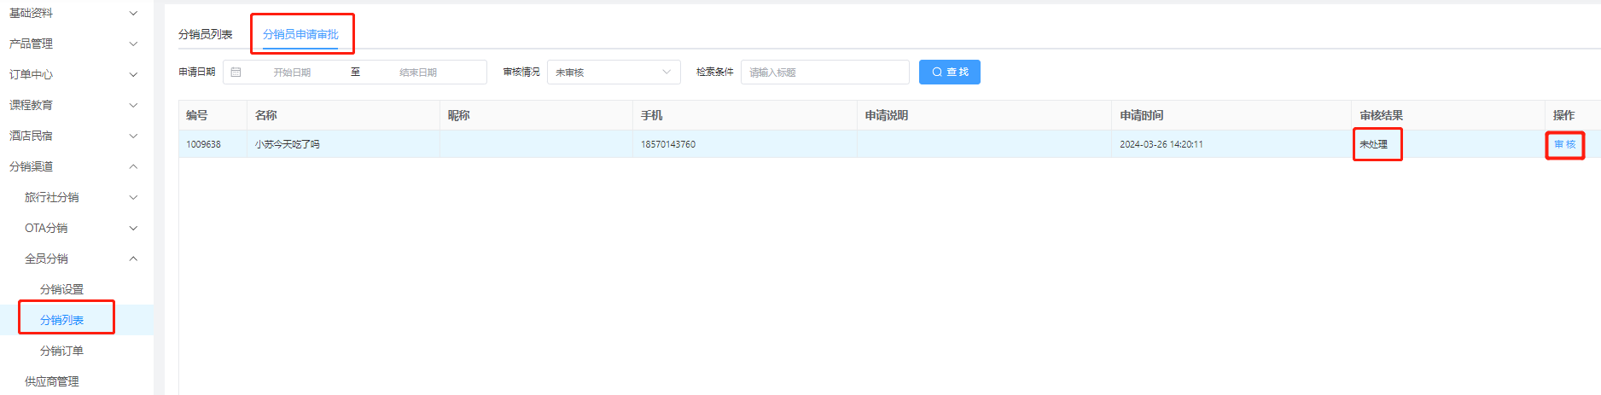This screenshot has height=395, width=1601.
Task: Focus the 结束日期 end date field
Action: pos(418,73)
